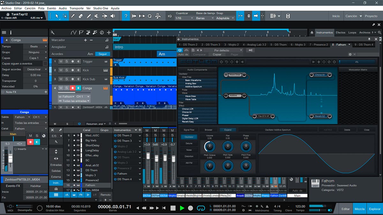
Task: Bypass the Fathom plugin power button
Action: click(x=180, y=50)
